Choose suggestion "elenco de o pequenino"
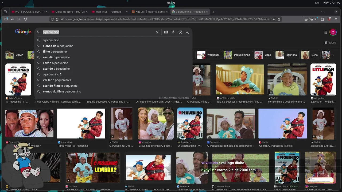 [x=113, y=46]
